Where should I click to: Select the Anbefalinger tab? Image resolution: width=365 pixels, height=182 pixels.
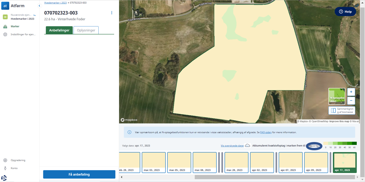pyautogui.click(x=59, y=30)
